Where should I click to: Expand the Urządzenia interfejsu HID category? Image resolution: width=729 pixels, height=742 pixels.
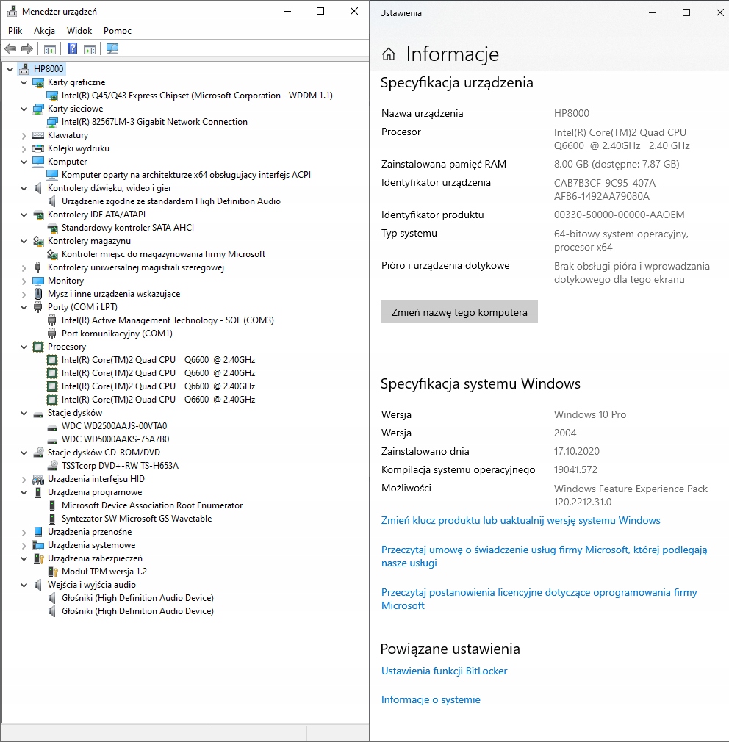point(24,480)
